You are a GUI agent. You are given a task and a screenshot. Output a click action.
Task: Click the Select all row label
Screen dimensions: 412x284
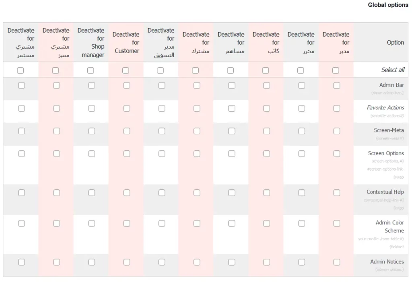pyautogui.click(x=393, y=70)
